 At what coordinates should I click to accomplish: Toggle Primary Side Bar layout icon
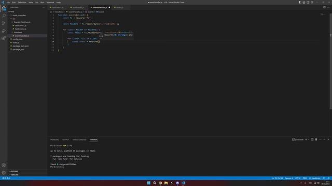[300, 2]
